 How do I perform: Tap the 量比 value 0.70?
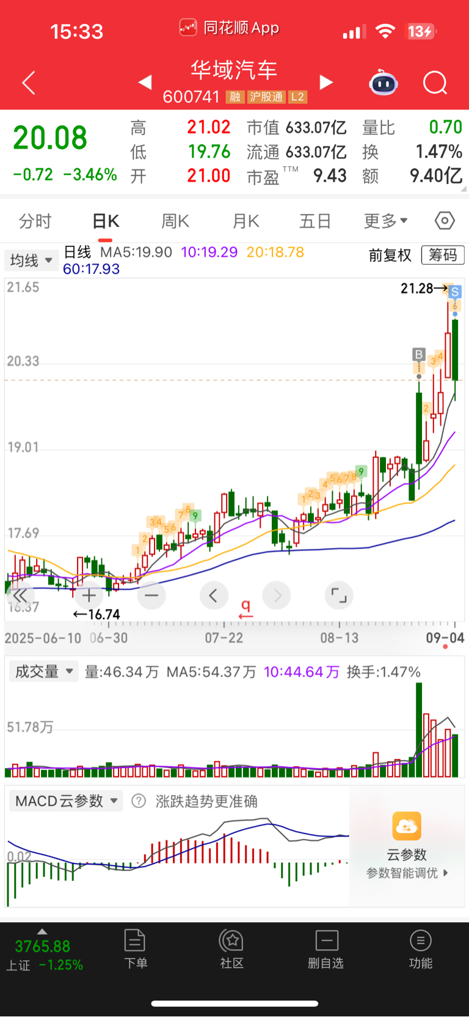click(x=446, y=127)
